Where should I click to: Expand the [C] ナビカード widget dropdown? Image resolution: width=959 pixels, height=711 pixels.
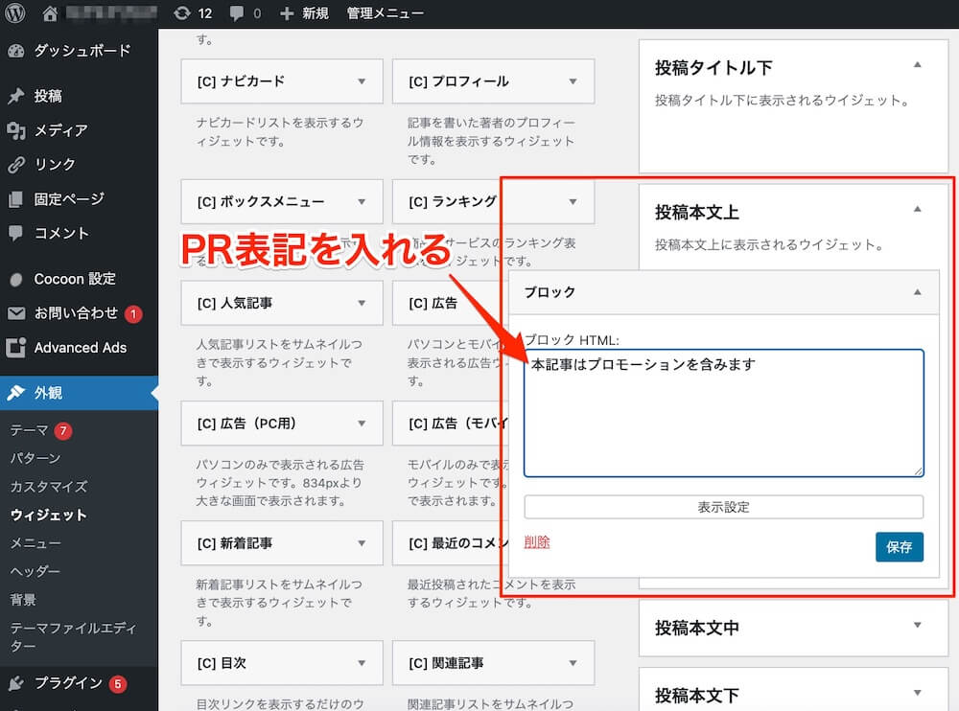[363, 81]
